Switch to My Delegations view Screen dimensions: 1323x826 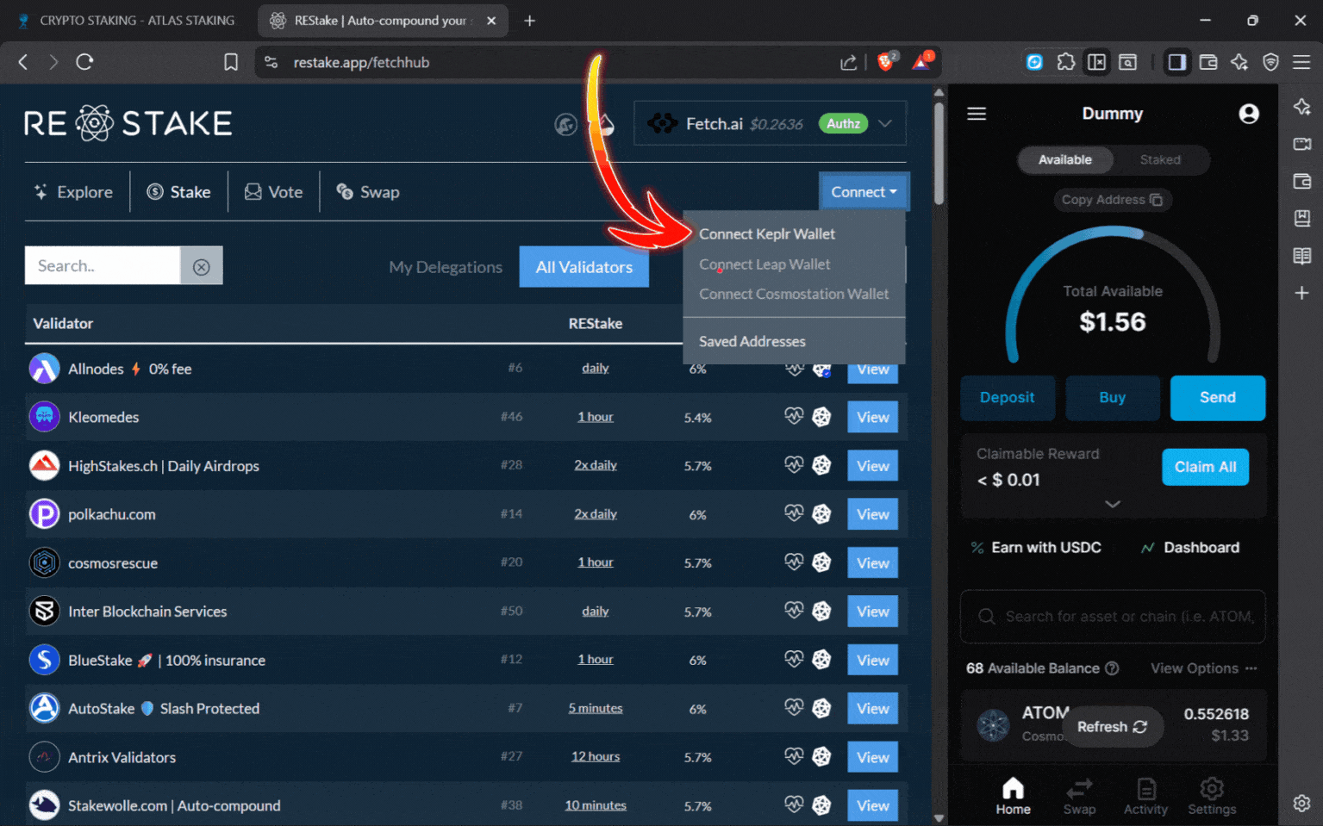pyautogui.click(x=446, y=267)
